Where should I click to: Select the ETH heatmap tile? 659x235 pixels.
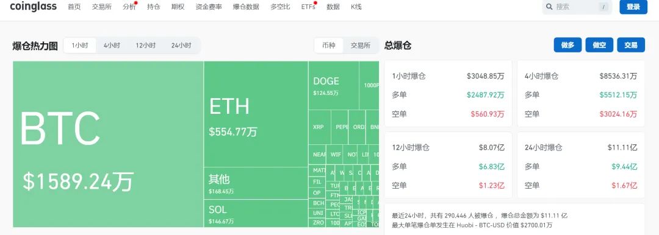click(256, 114)
